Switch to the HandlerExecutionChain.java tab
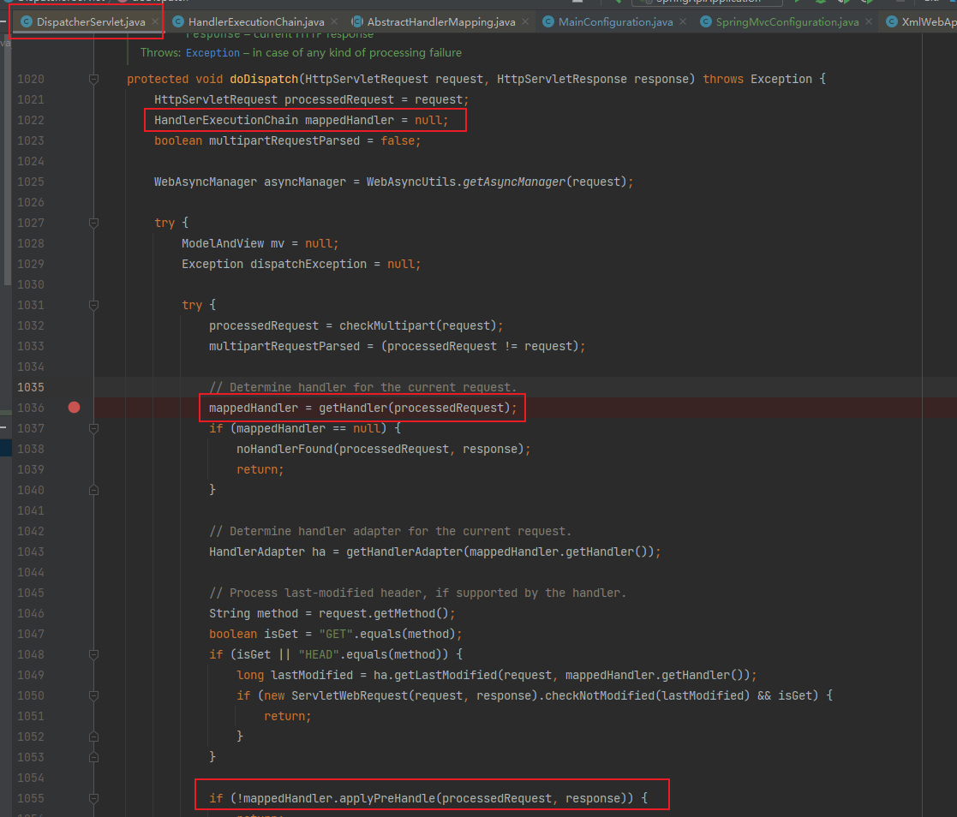The width and height of the screenshot is (957, 817). pos(256,22)
